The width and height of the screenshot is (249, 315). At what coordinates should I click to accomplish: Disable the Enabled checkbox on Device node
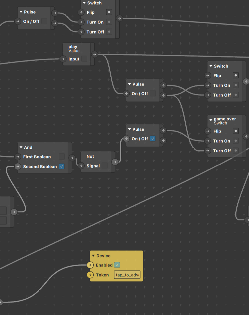tap(117, 265)
